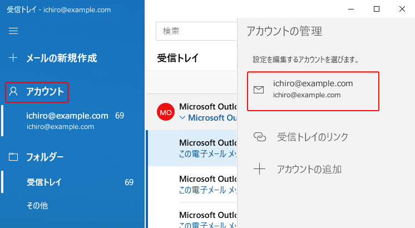This screenshot has width=415, height=228.
Task: Click the plus icon for アカウントの追加
Action: point(259,170)
